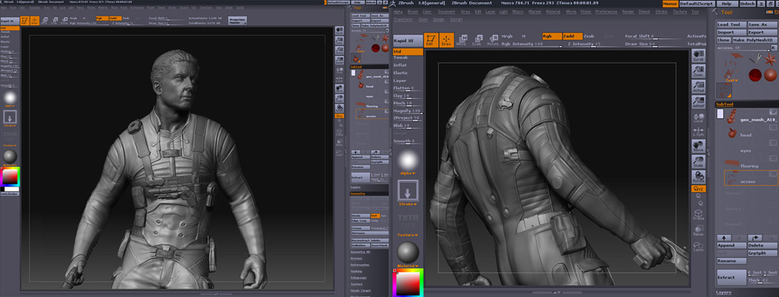This screenshot has width=779, height=297.
Task: Toggle the orange Xyz button in right window
Action: (699, 189)
